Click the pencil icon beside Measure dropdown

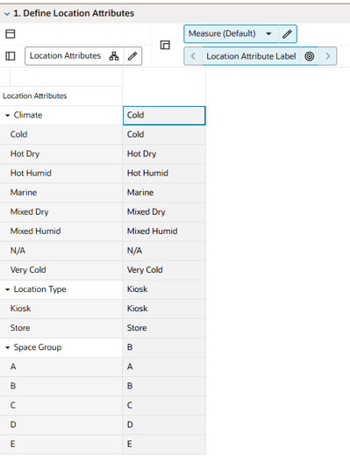[x=287, y=34]
